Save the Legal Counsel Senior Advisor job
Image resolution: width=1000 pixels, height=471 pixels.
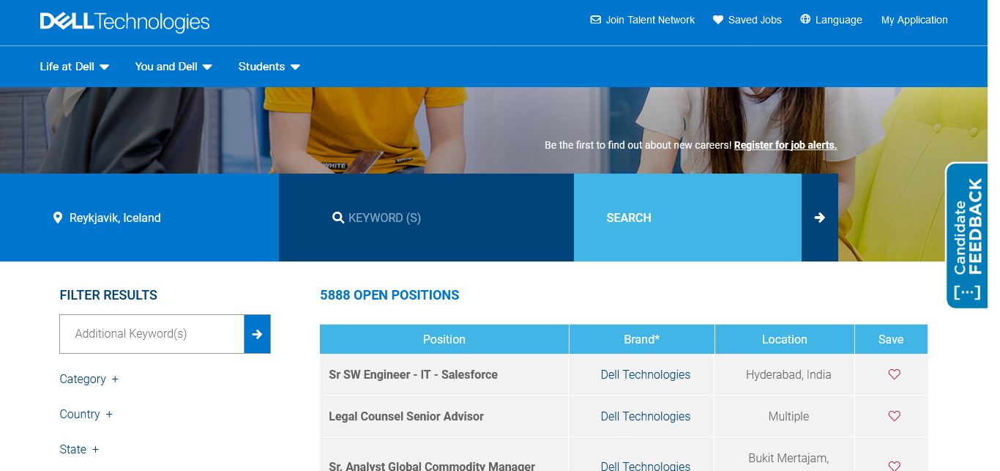(x=894, y=416)
